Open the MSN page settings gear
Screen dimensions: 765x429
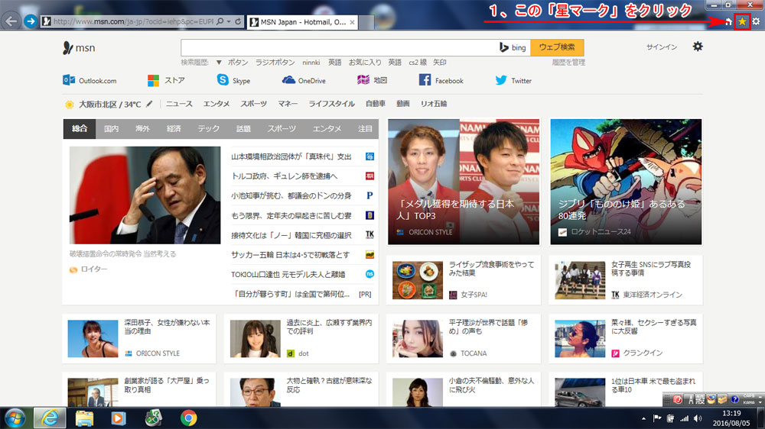coord(697,47)
